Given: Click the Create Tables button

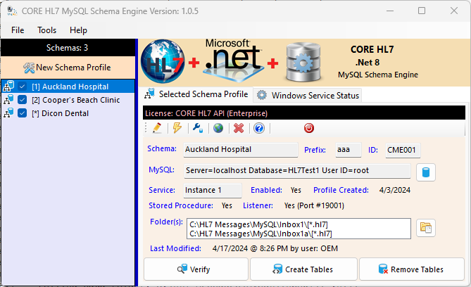Looking at the screenshot, I should (x=303, y=269).
